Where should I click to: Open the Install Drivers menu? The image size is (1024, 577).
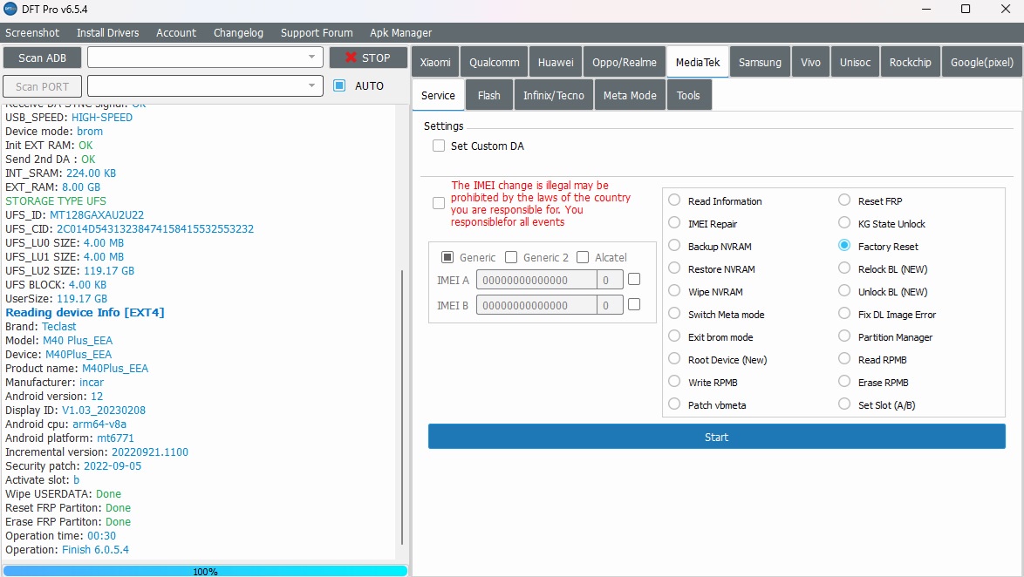click(x=108, y=32)
